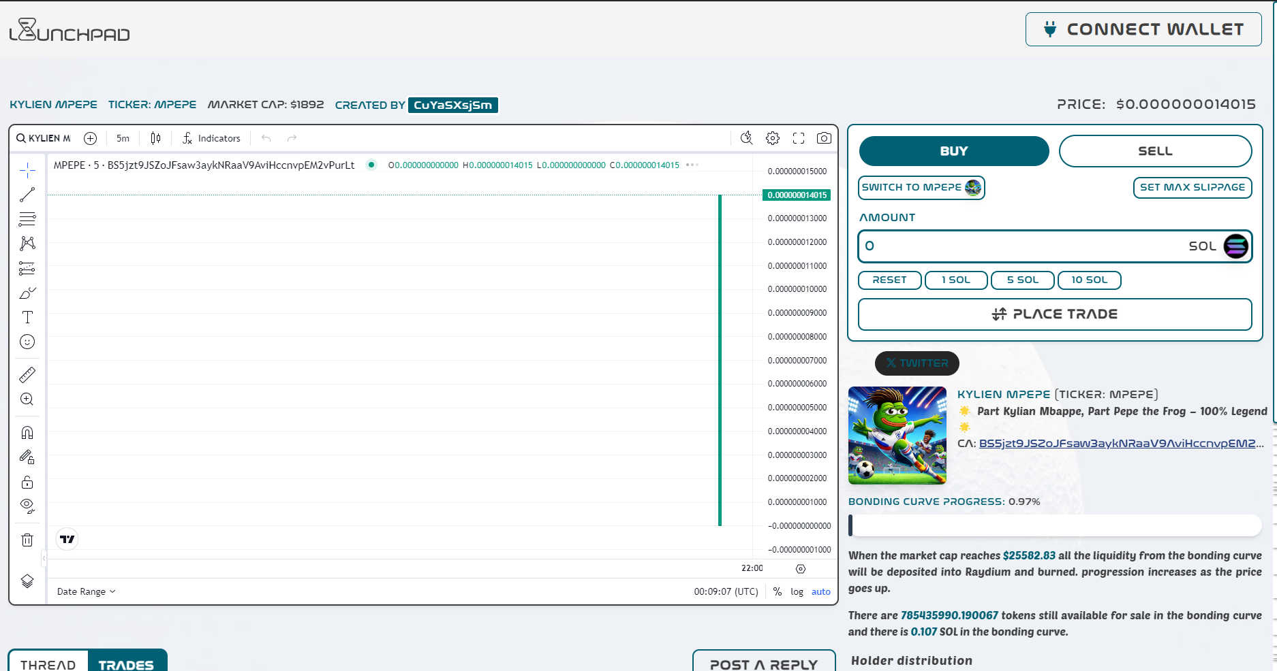Screen dimensions: 1277x671
Task: Toggle log scale on chart
Action: pos(797,591)
